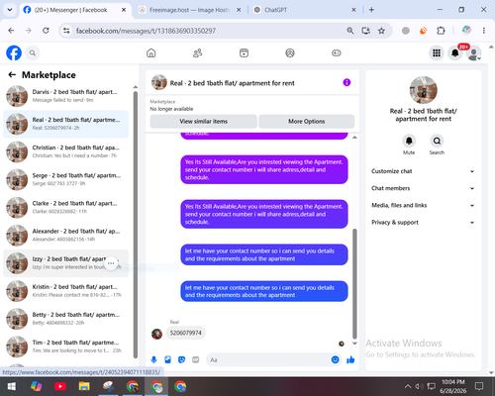This screenshot has height=396, width=495.
Task: Show hidden system tray icons
Action: pos(408,386)
